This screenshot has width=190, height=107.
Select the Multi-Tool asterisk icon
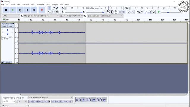[57, 12]
